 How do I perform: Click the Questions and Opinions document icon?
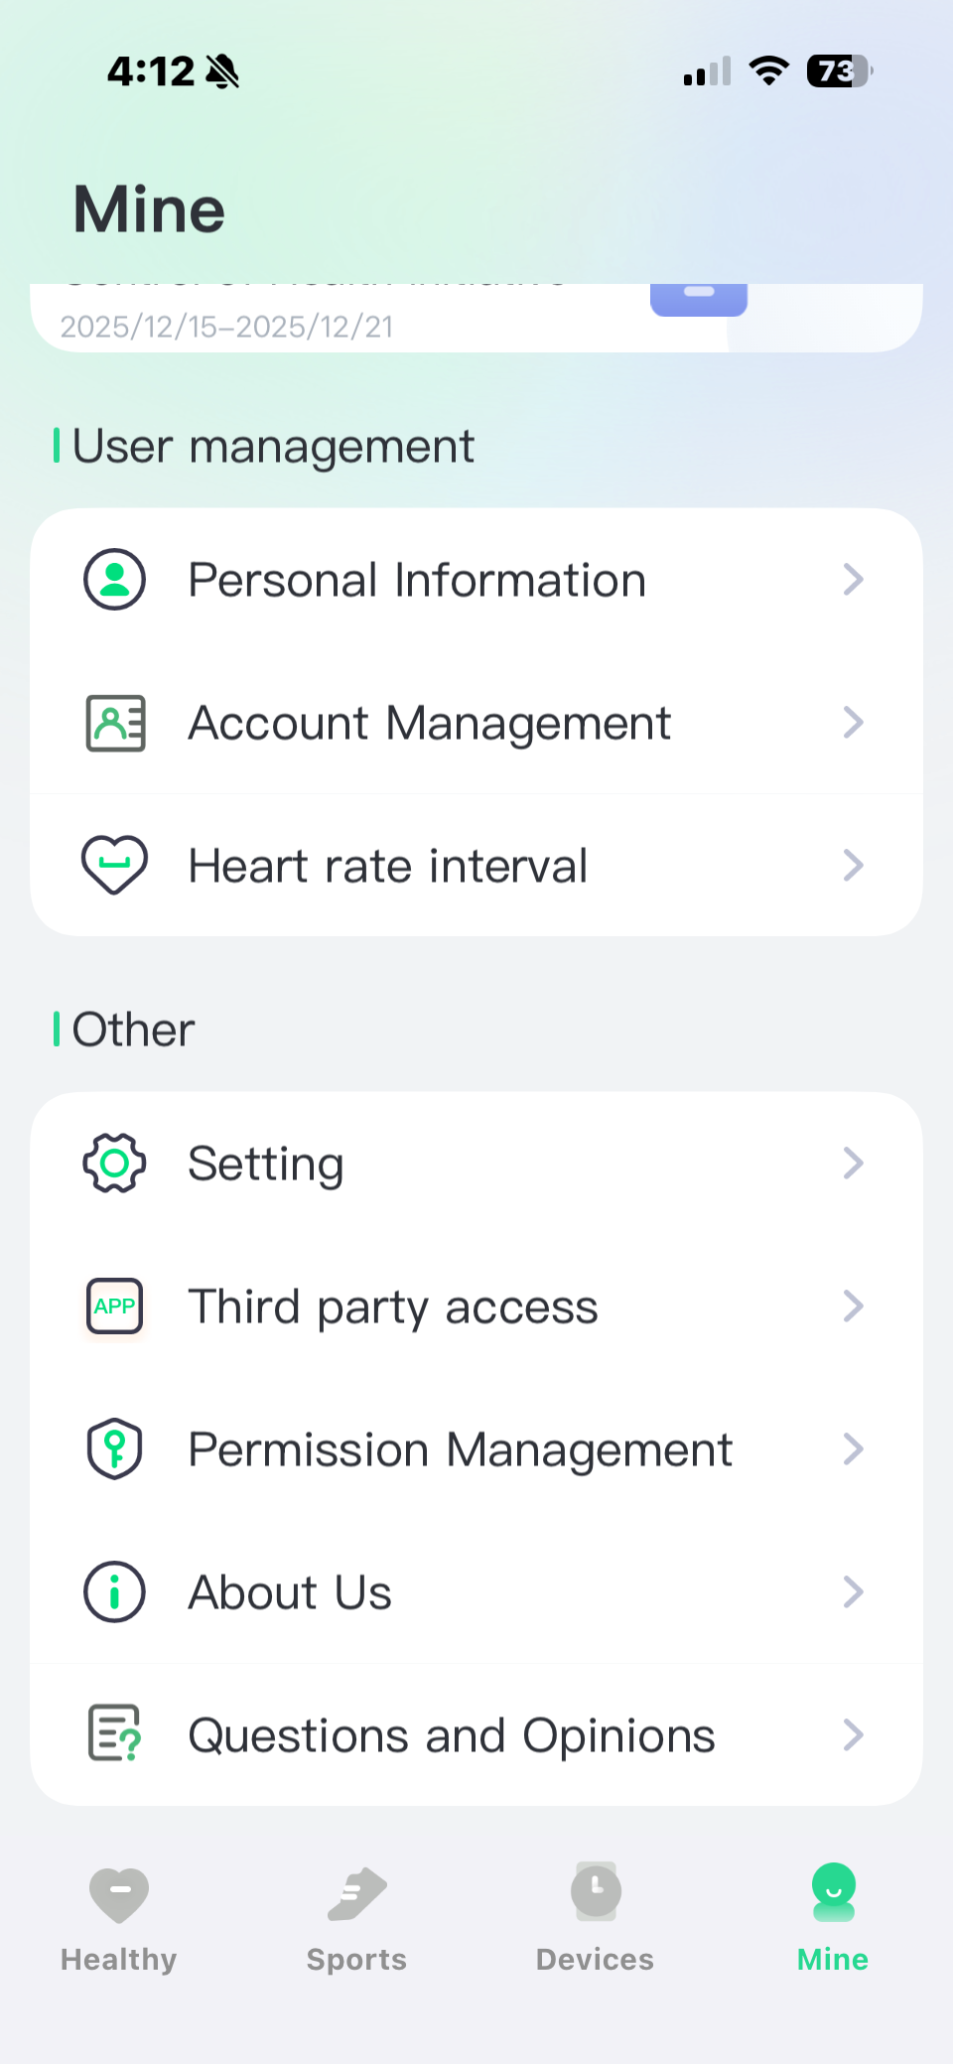pyautogui.click(x=114, y=1734)
